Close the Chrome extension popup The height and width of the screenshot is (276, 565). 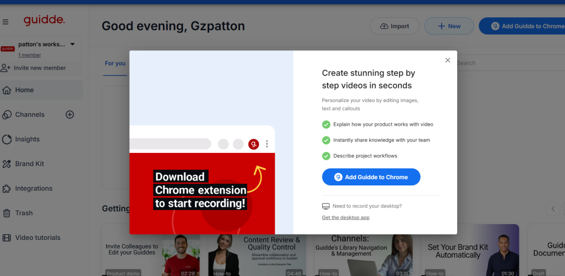[447, 60]
